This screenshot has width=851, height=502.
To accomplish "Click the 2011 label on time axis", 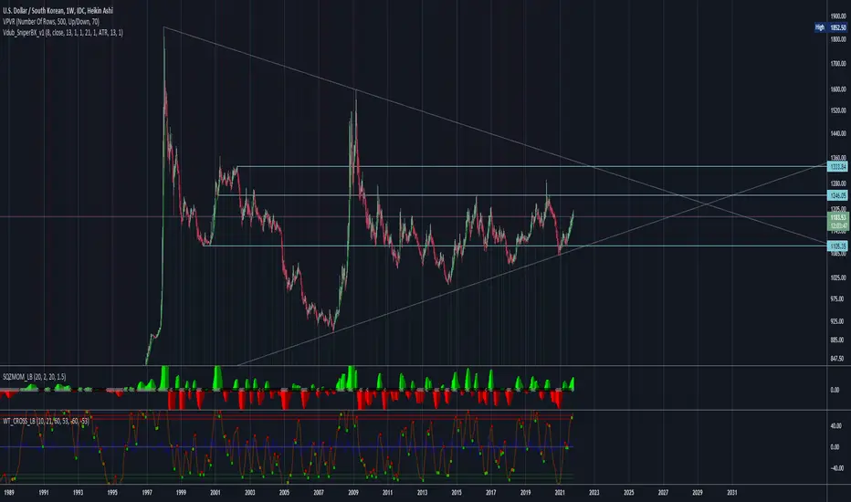I will point(387,493).
